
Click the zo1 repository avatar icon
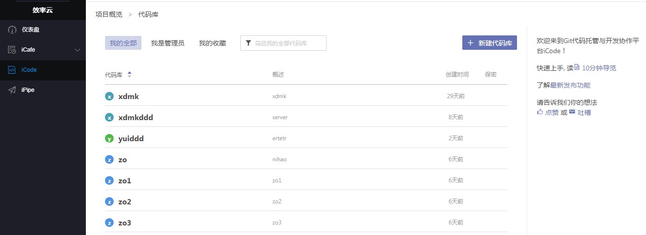(109, 180)
